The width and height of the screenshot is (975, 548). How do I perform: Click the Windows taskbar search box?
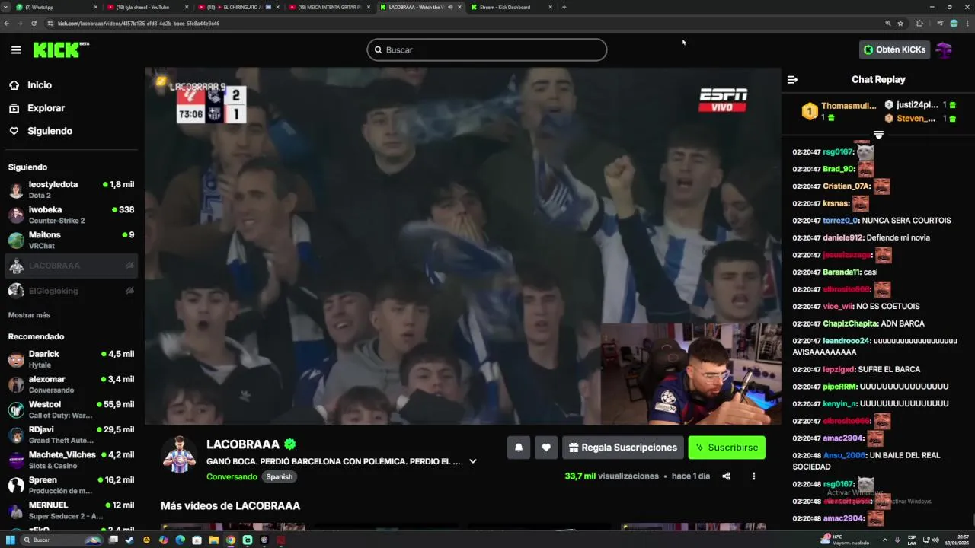point(61,540)
